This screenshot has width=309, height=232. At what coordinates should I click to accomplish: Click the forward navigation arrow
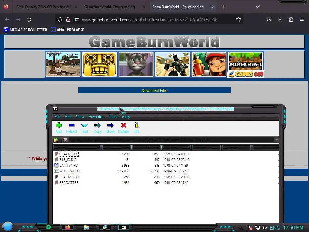click(x=18, y=20)
